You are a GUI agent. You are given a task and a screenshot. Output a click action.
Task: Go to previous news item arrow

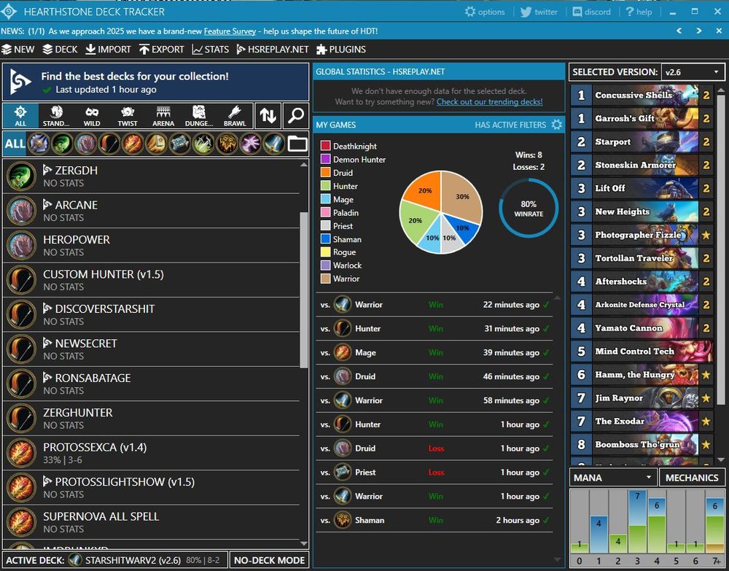[x=679, y=31]
